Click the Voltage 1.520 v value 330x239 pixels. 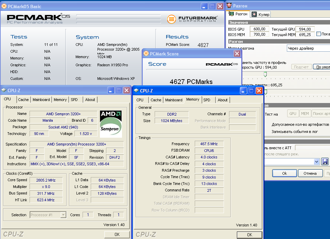point(86,134)
